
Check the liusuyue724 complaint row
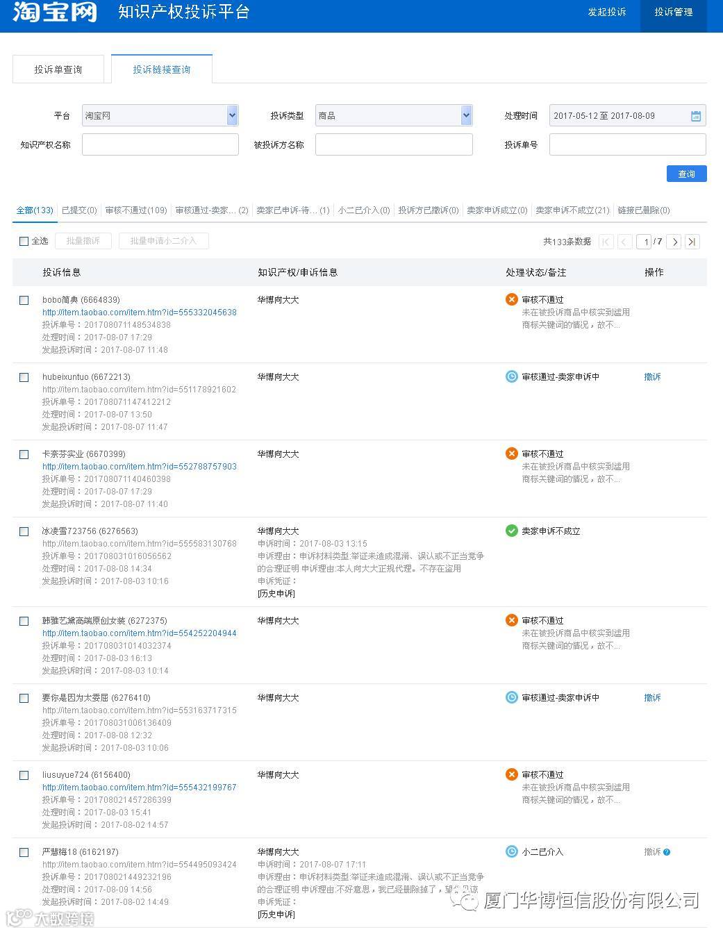point(24,775)
